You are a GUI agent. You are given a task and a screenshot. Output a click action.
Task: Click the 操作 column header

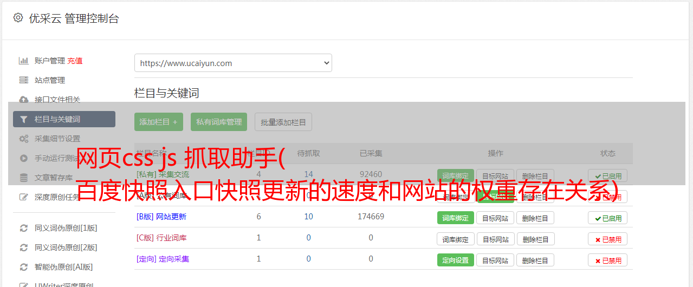click(495, 153)
